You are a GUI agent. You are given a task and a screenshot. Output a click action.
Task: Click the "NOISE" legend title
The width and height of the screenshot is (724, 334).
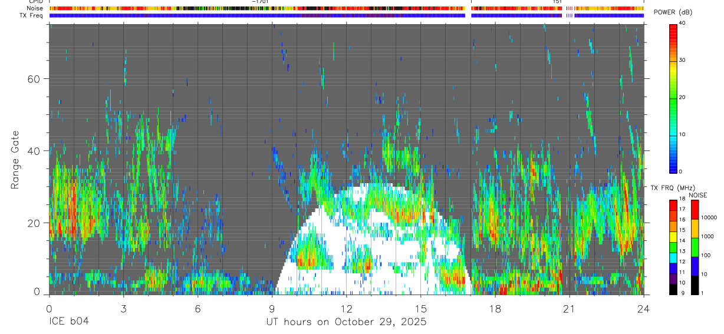point(698,195)
